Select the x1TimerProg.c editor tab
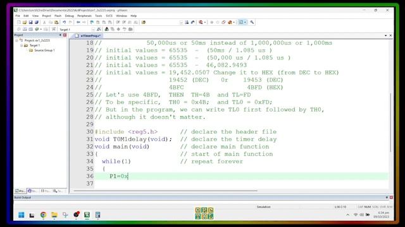 tap(88, 36)
